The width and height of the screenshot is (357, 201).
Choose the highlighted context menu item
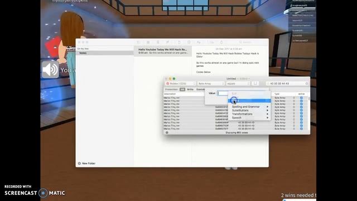click(x=249, y=100)
